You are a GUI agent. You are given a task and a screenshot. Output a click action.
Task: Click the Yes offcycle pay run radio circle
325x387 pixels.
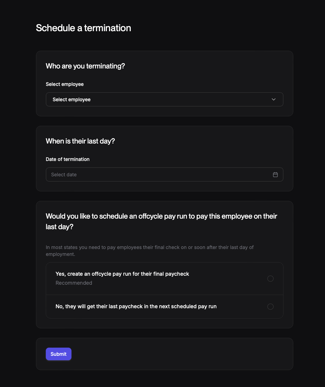(270, 278)
